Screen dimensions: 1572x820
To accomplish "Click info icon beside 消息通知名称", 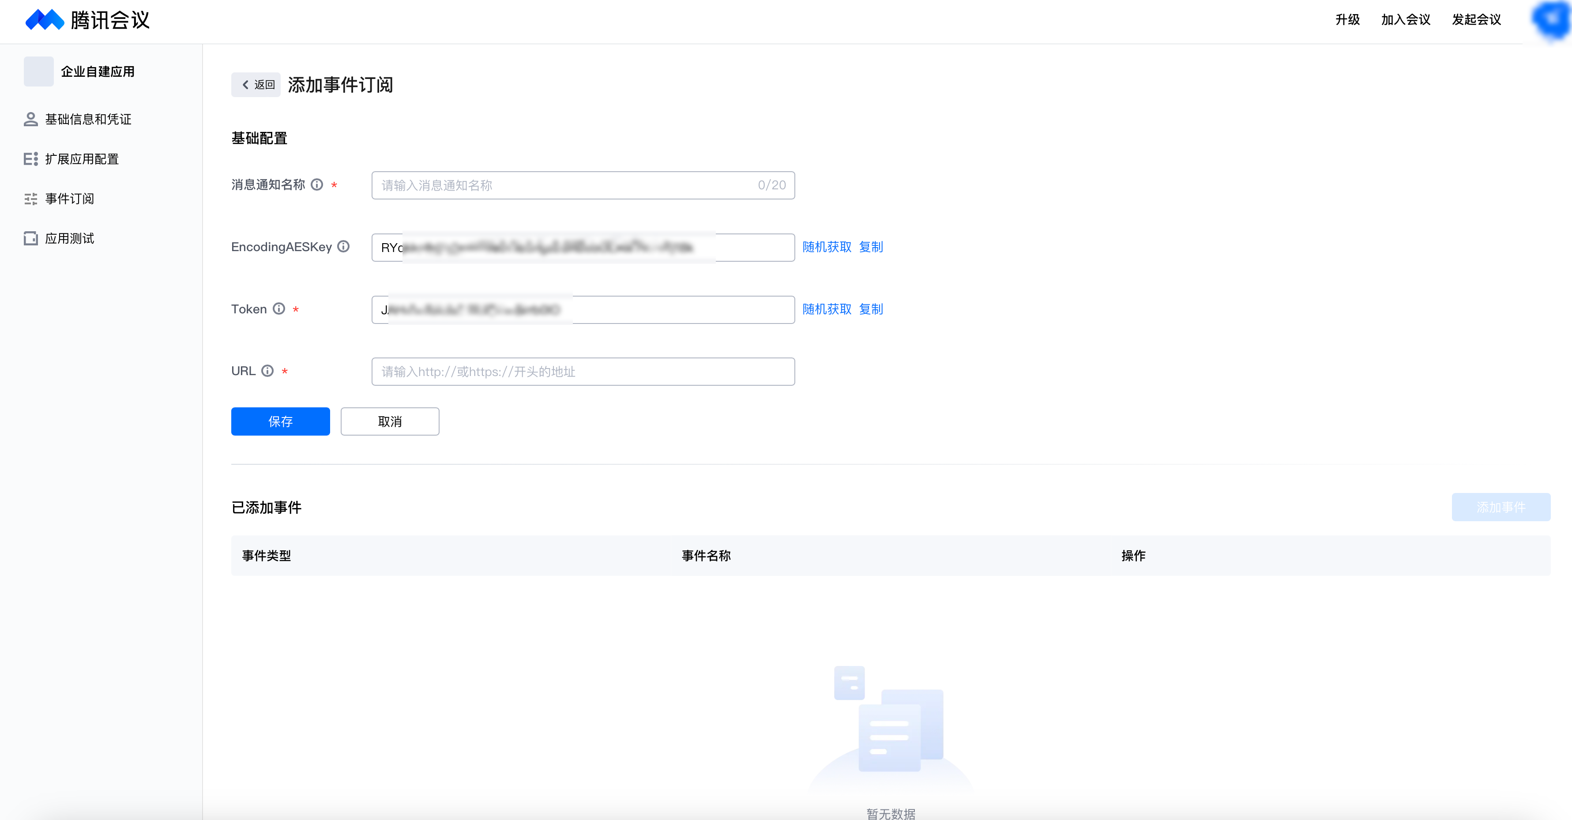I will [317, 184].
